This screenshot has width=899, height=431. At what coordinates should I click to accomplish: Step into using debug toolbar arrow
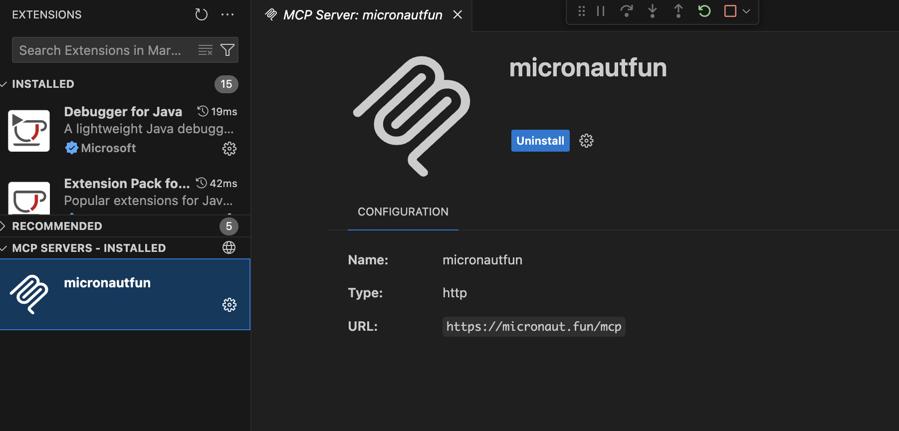(x=653, y=11)
